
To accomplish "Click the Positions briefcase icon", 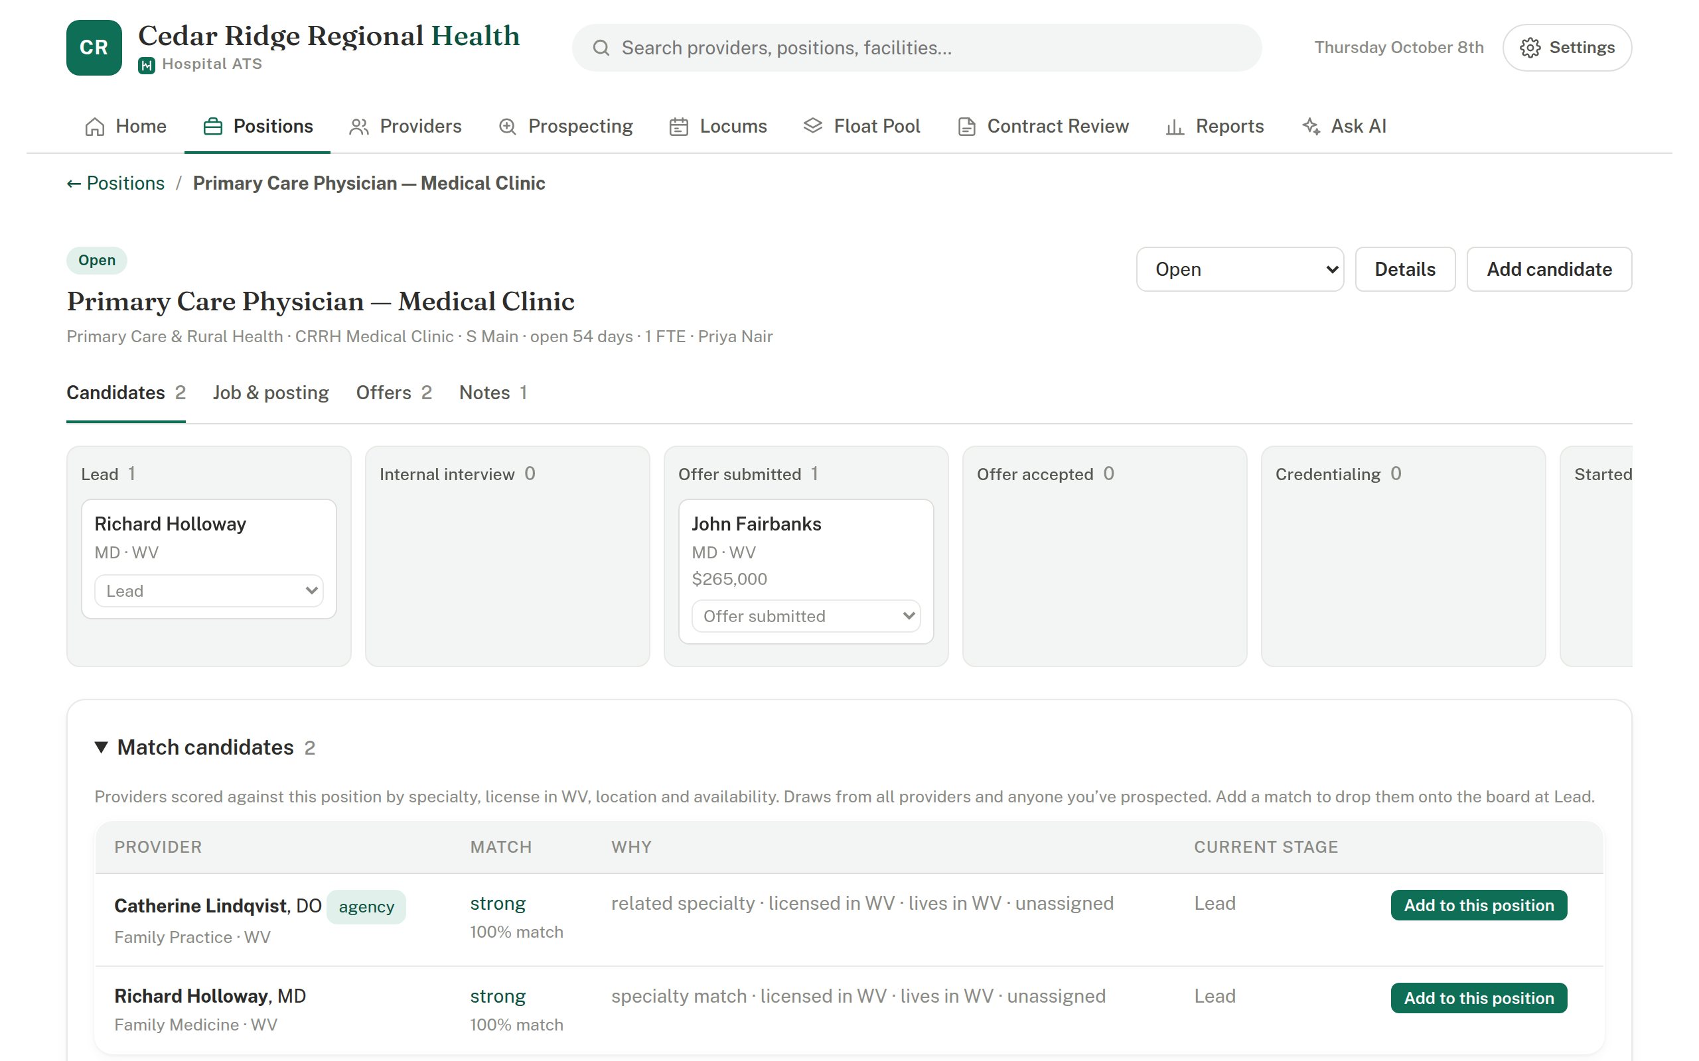I will click(x=213, y=126).
